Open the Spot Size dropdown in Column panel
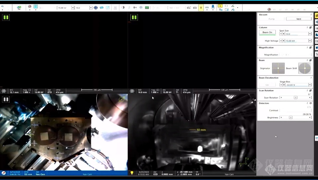318x180 pixels. 310,34
